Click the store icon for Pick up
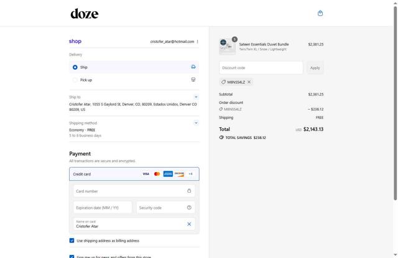This screenshot has width=398, height=258. point(193,80)
